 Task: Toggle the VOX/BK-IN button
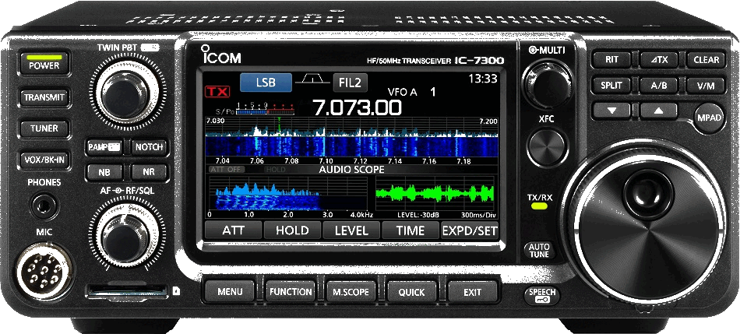pyautogui.click(x=45, y=159)
